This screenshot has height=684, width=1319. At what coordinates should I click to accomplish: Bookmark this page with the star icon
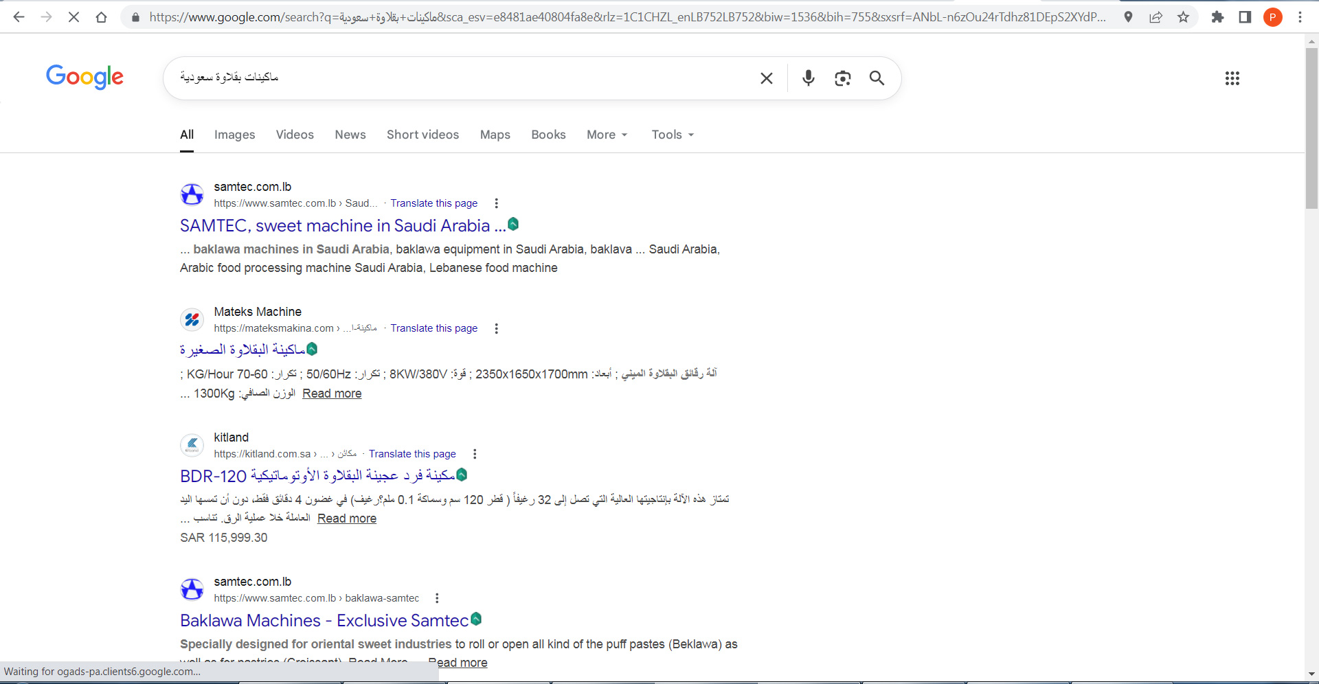pos(1183,17)
